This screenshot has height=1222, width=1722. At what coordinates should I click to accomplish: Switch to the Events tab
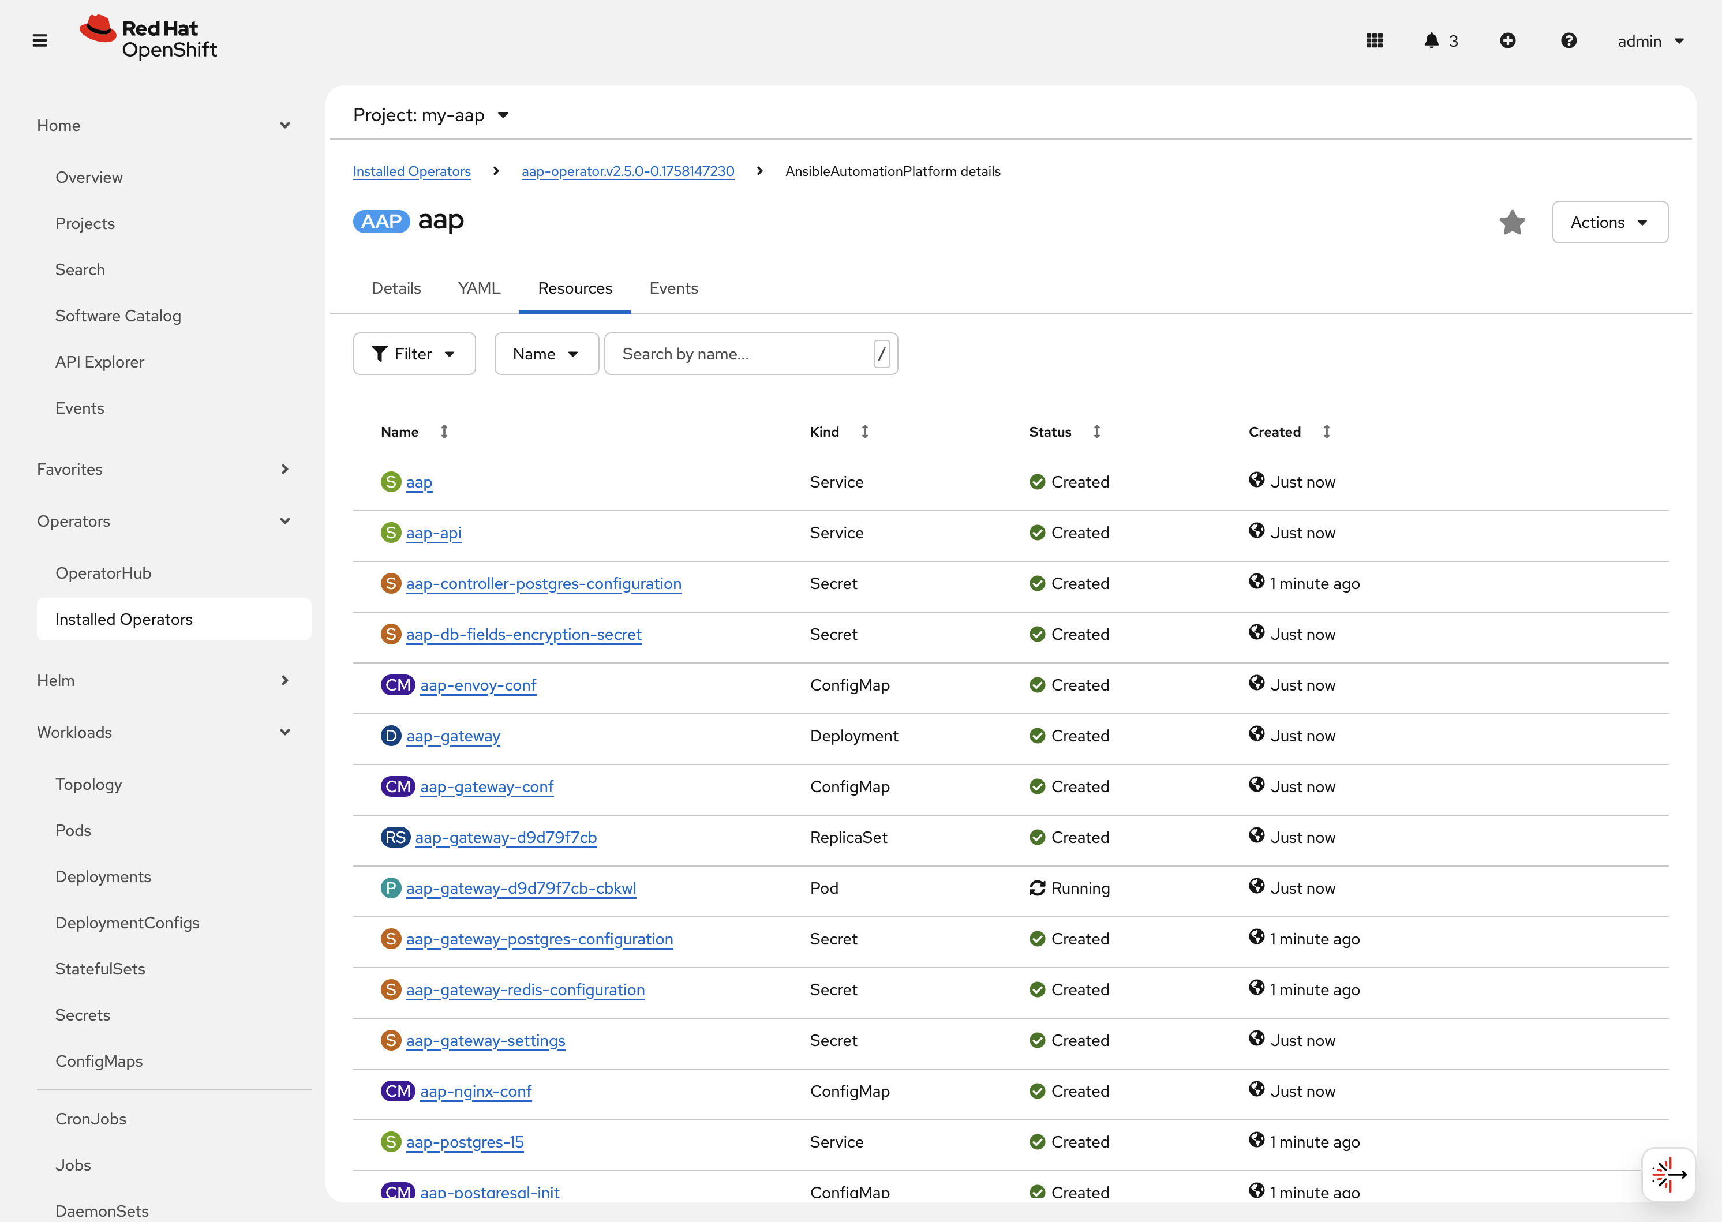pos(673,287)
